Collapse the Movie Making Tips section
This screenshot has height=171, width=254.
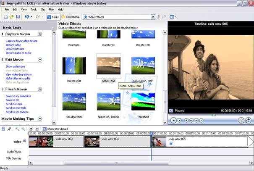click(40, 118)
